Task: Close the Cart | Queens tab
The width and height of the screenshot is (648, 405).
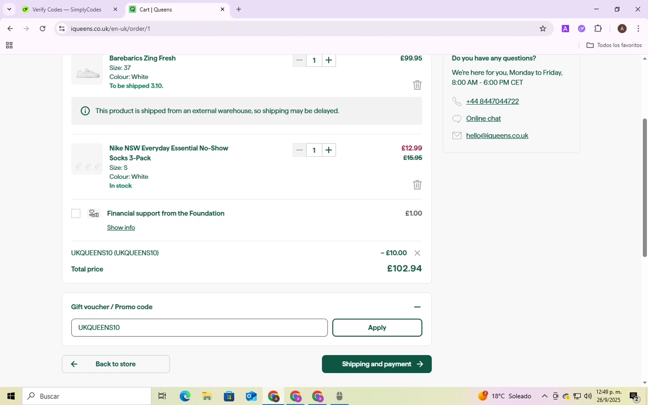Action: tap(222, 9)
